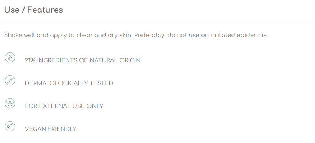
Task: Click the 'Use / Features' section heading
Action: 33,10
